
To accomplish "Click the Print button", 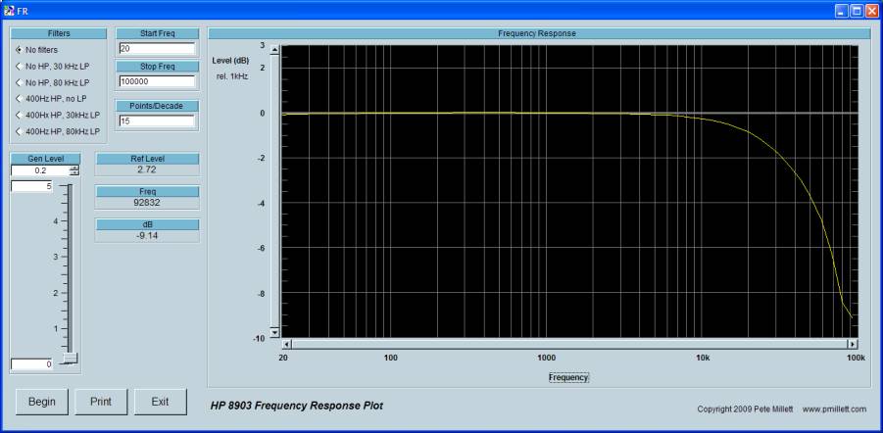I will point(101,402).
